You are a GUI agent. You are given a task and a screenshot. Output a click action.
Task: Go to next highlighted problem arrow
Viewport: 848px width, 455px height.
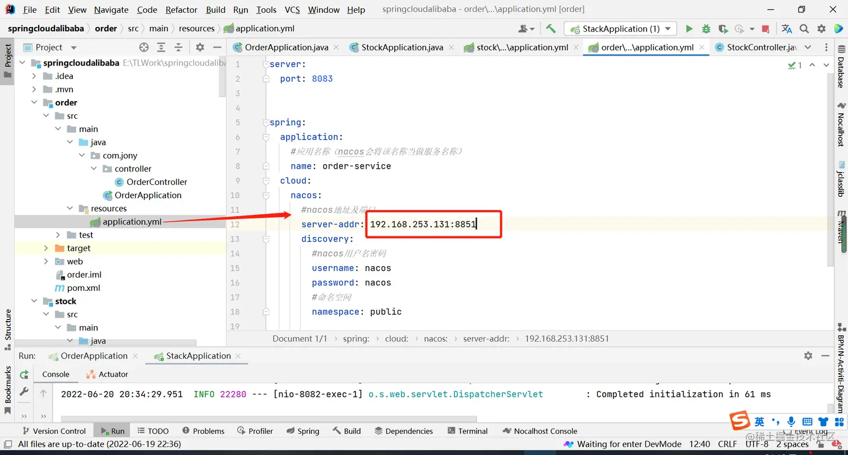coord(826,66)
